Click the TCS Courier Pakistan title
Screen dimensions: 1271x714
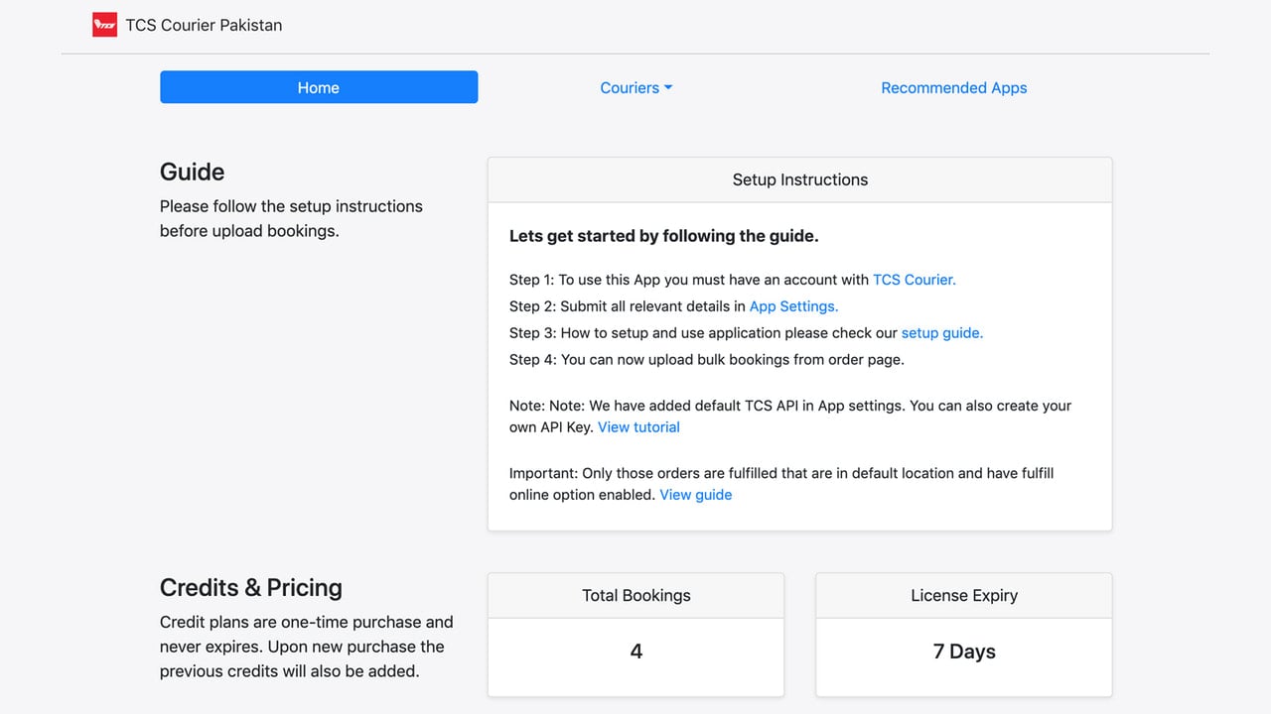tap(204, 25)
